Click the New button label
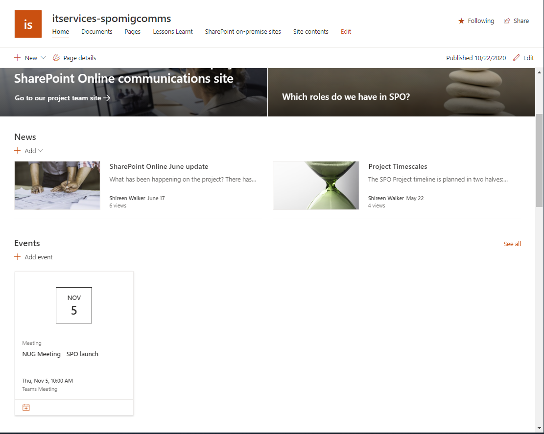Screen dimensions: 544x434 click(x=31, y=58)
